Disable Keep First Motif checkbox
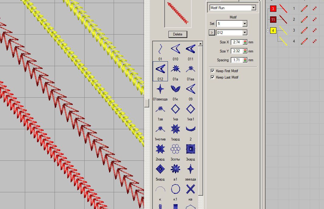Screen dimensions: 324x209 [212, 71]
